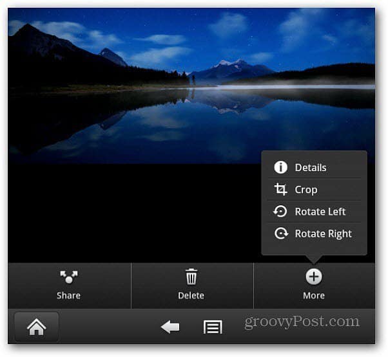Tap the black area below the photo
The image size is (388, 357).
pyautogui.click(x=133, y=213)
